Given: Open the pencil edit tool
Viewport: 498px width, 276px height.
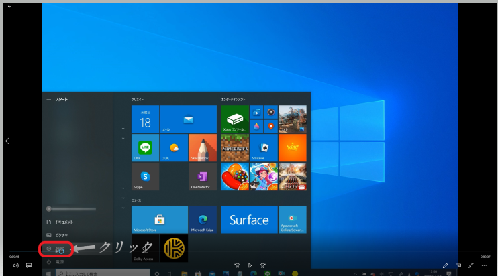Looking at the screenshot, I should 446,265.
